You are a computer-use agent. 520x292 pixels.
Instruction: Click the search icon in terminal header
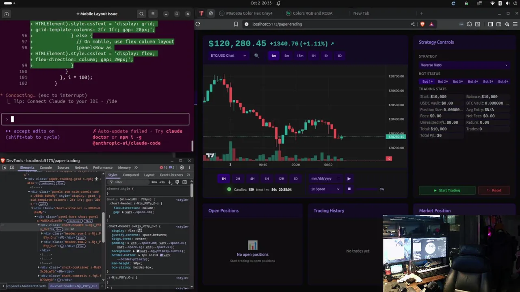141,14
